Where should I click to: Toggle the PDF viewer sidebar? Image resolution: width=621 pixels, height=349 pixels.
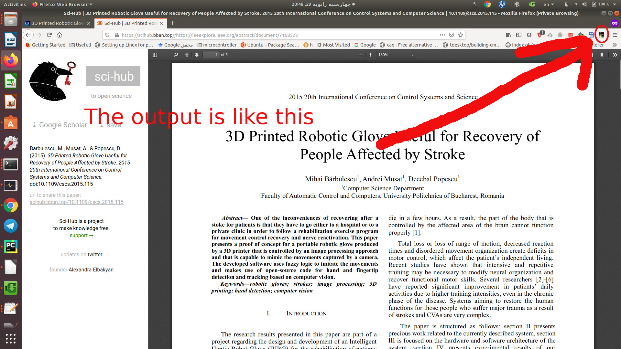click(155, 55)
